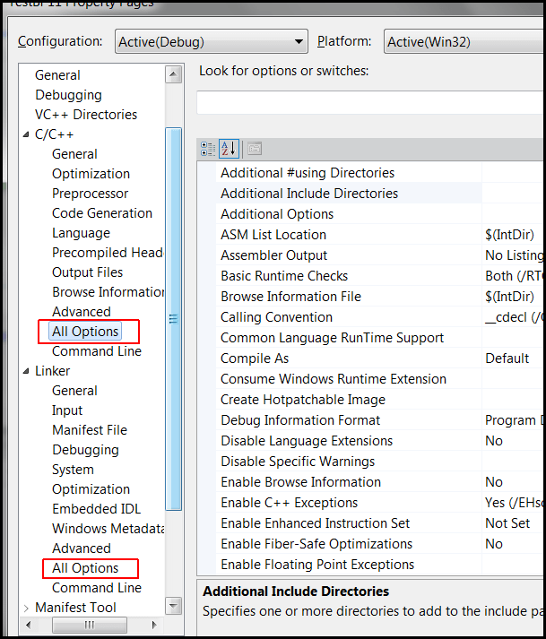Select the Alphabetical sort icon
This screenshot has width=546, height=639.
point(228,149)
